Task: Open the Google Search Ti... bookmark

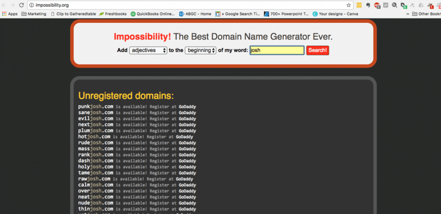Action: tap(238, 14)
